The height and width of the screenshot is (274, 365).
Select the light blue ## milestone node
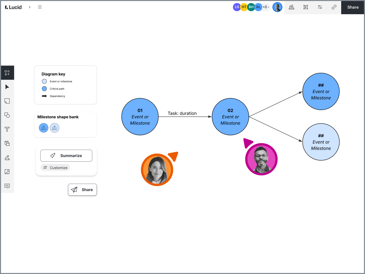[x=321, y=142]
